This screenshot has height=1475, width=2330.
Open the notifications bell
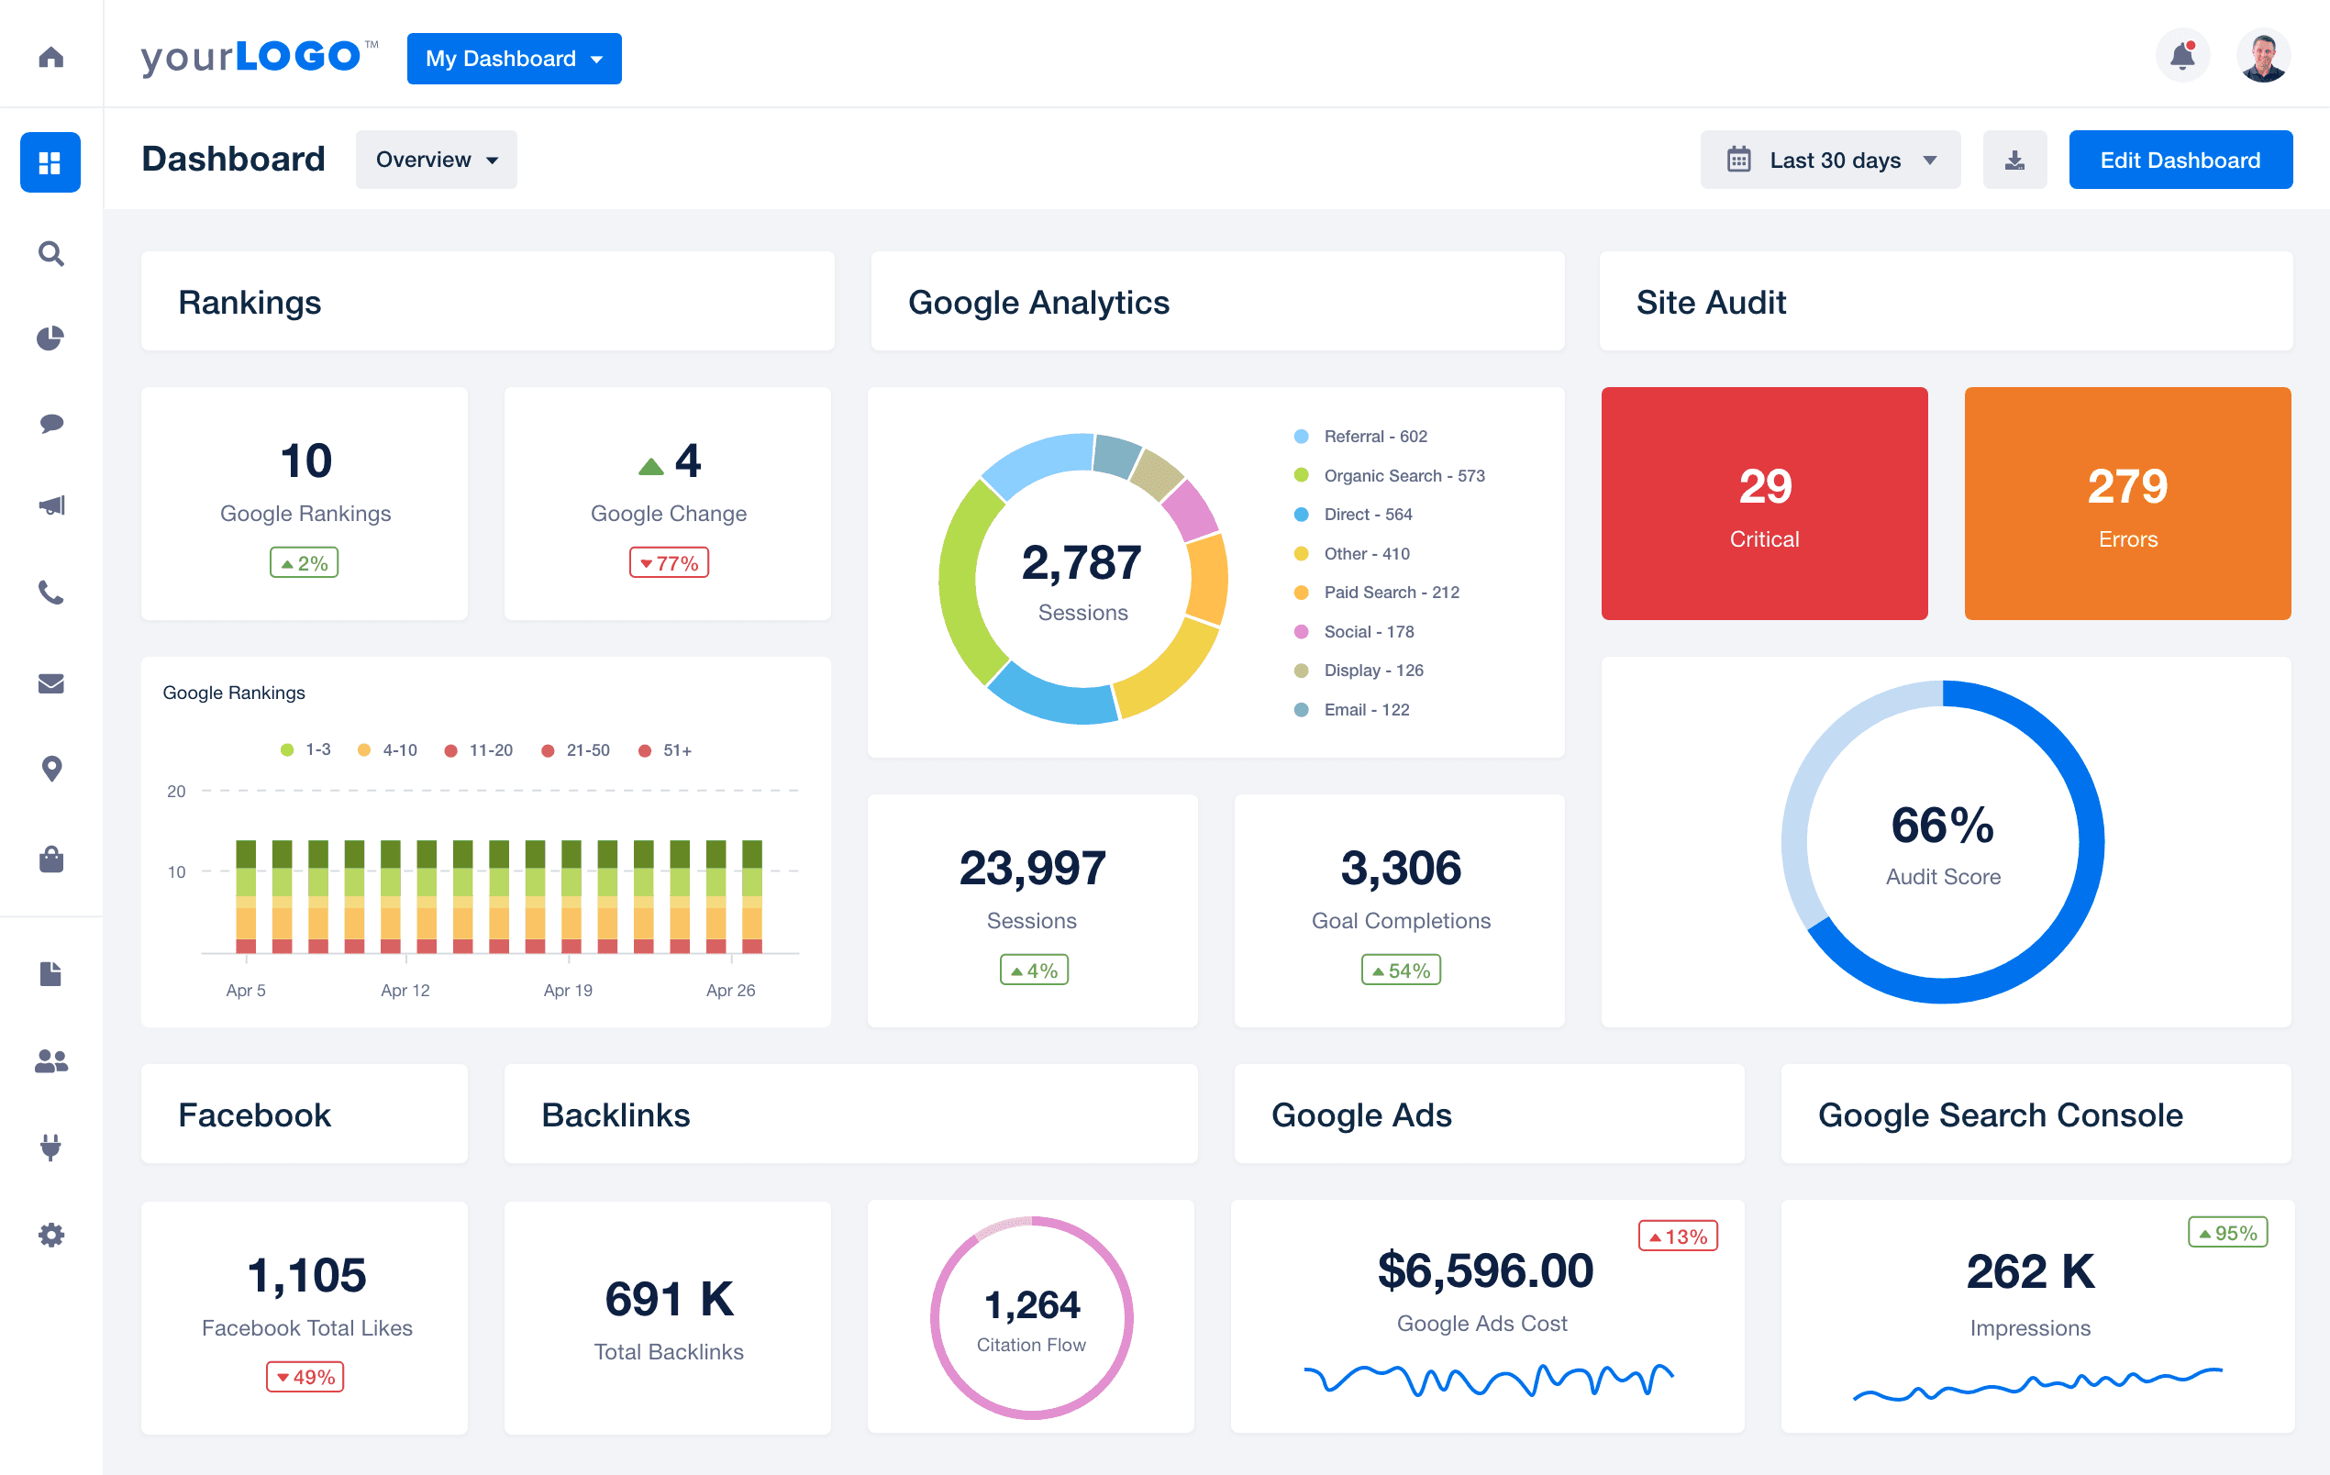click(2183, 55)
